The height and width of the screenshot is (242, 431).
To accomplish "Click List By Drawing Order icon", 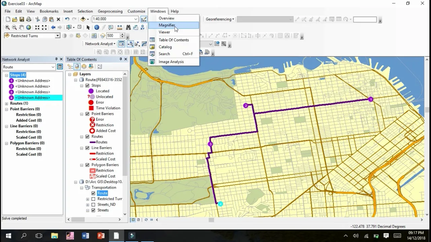I will coord(70,67).
